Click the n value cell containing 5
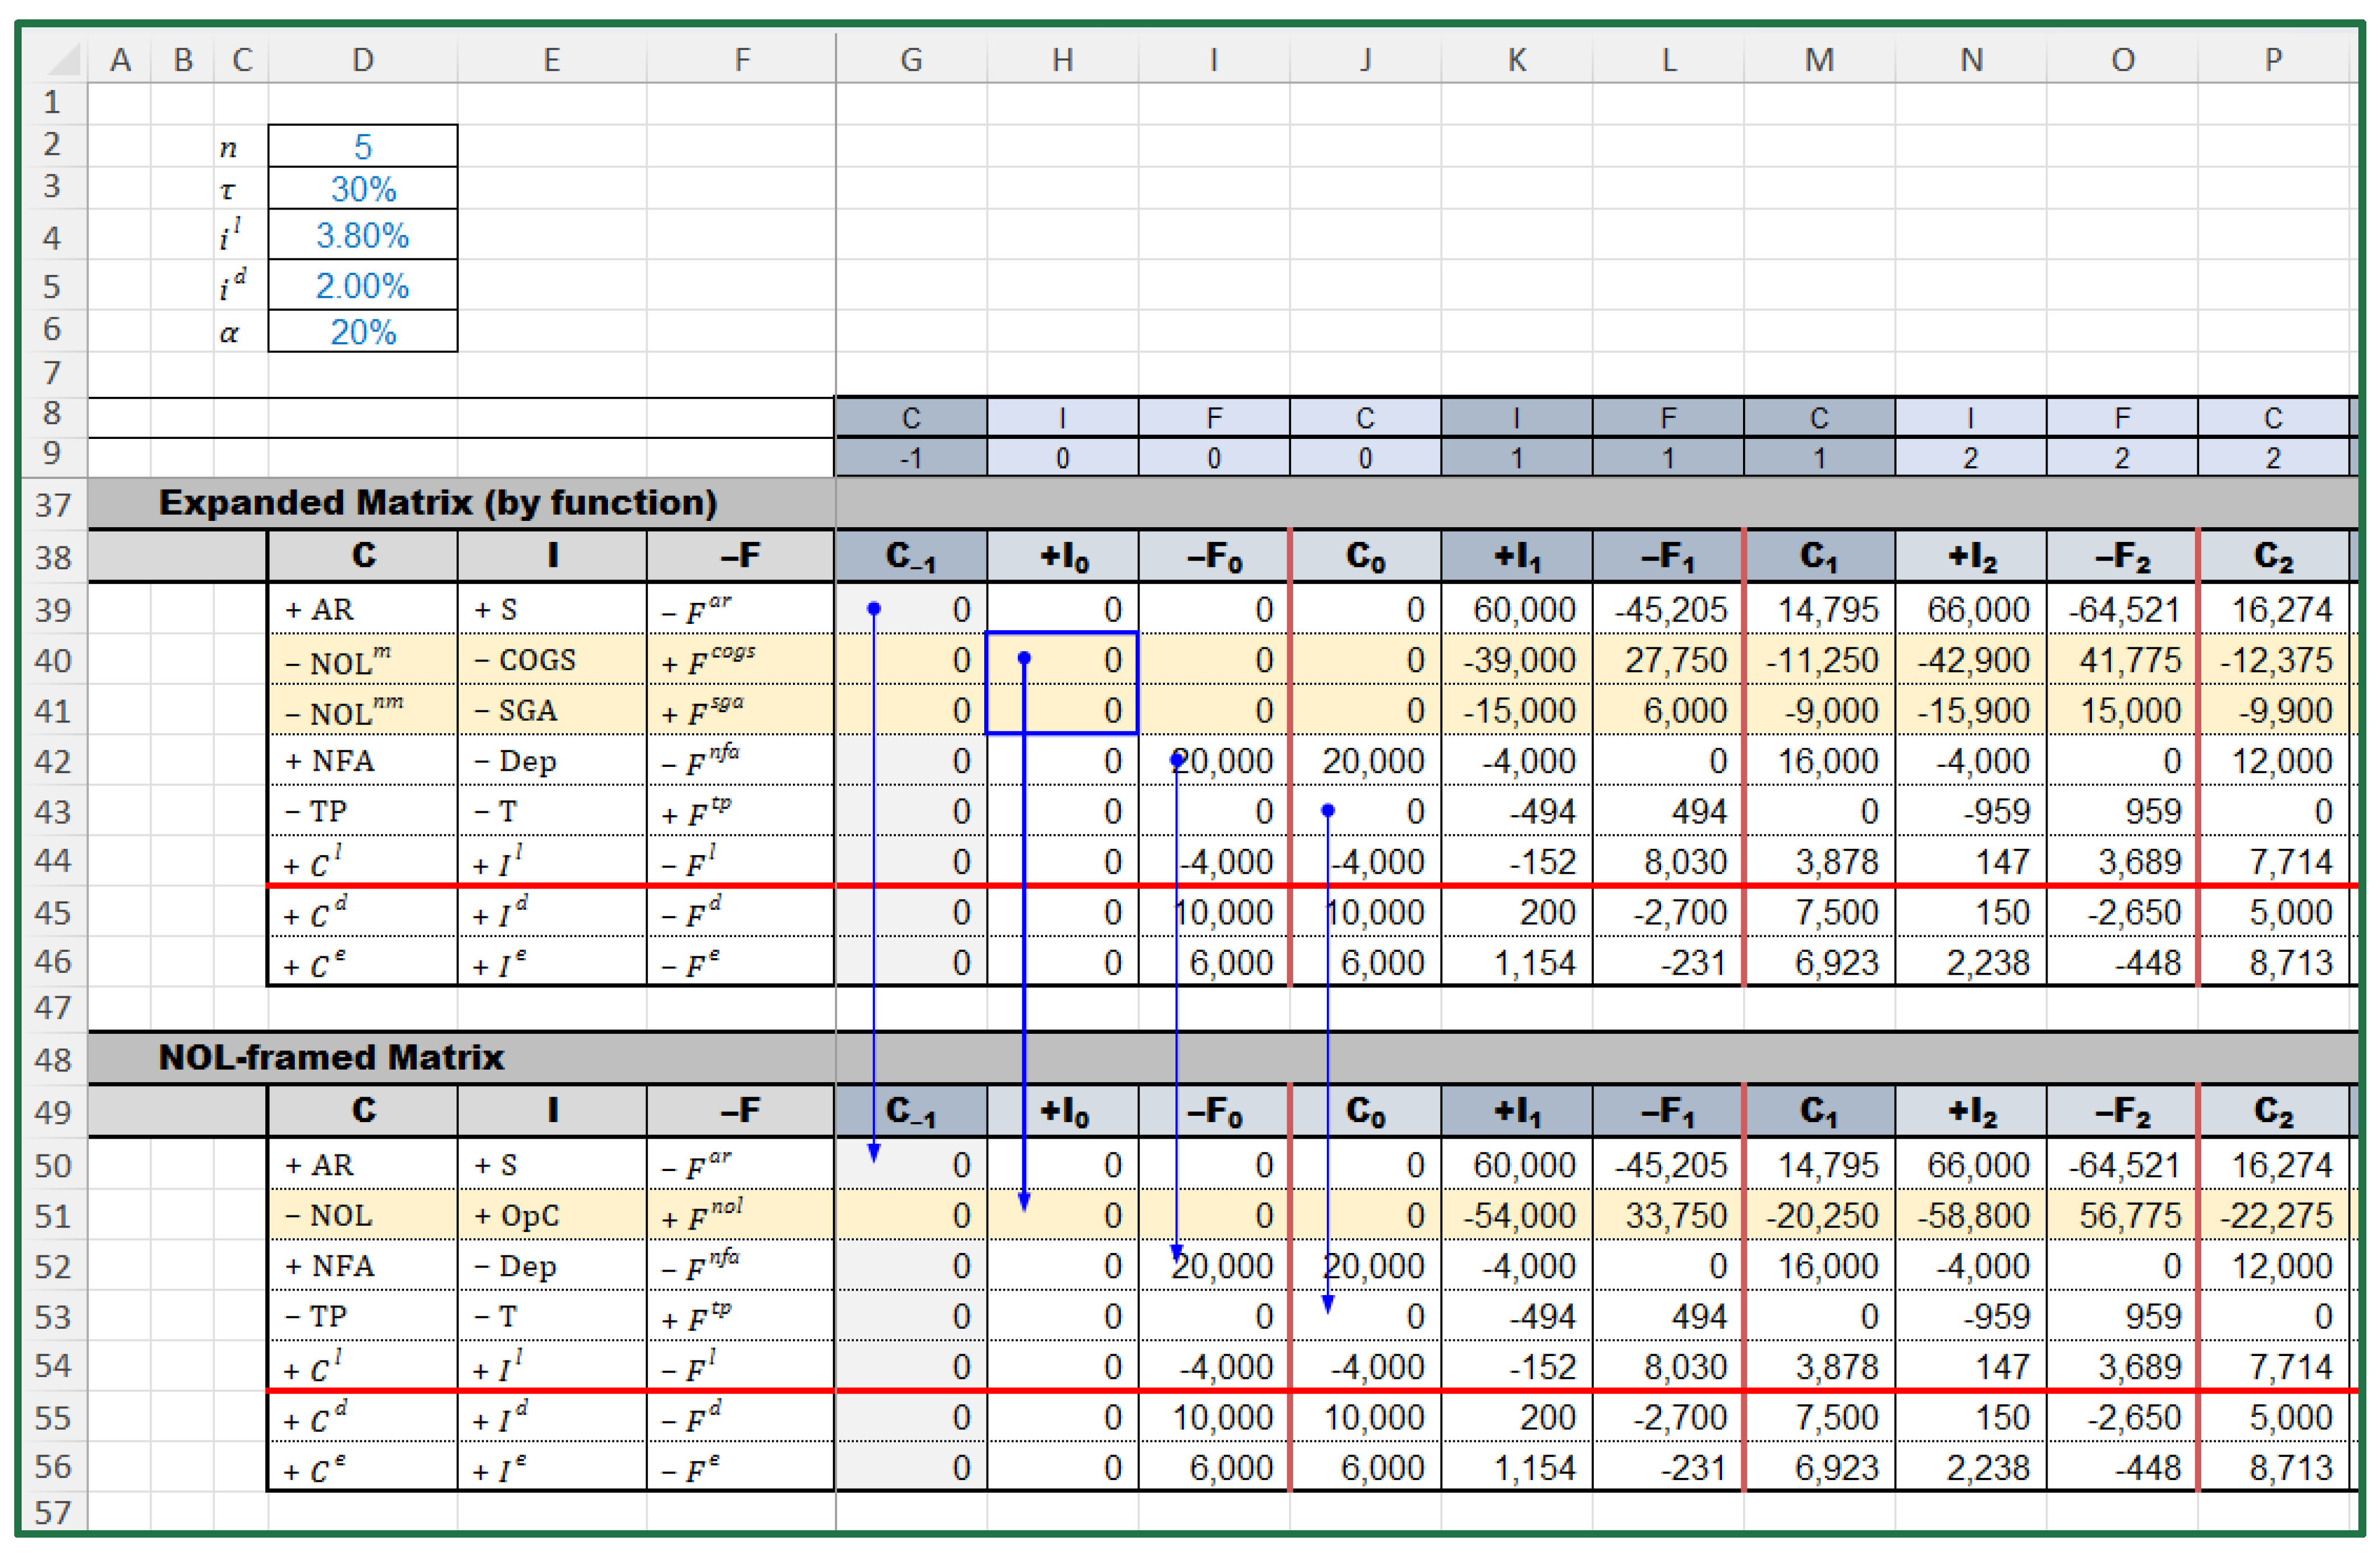The width and height of the screenshot is (2380, 1553). (362, 147)
